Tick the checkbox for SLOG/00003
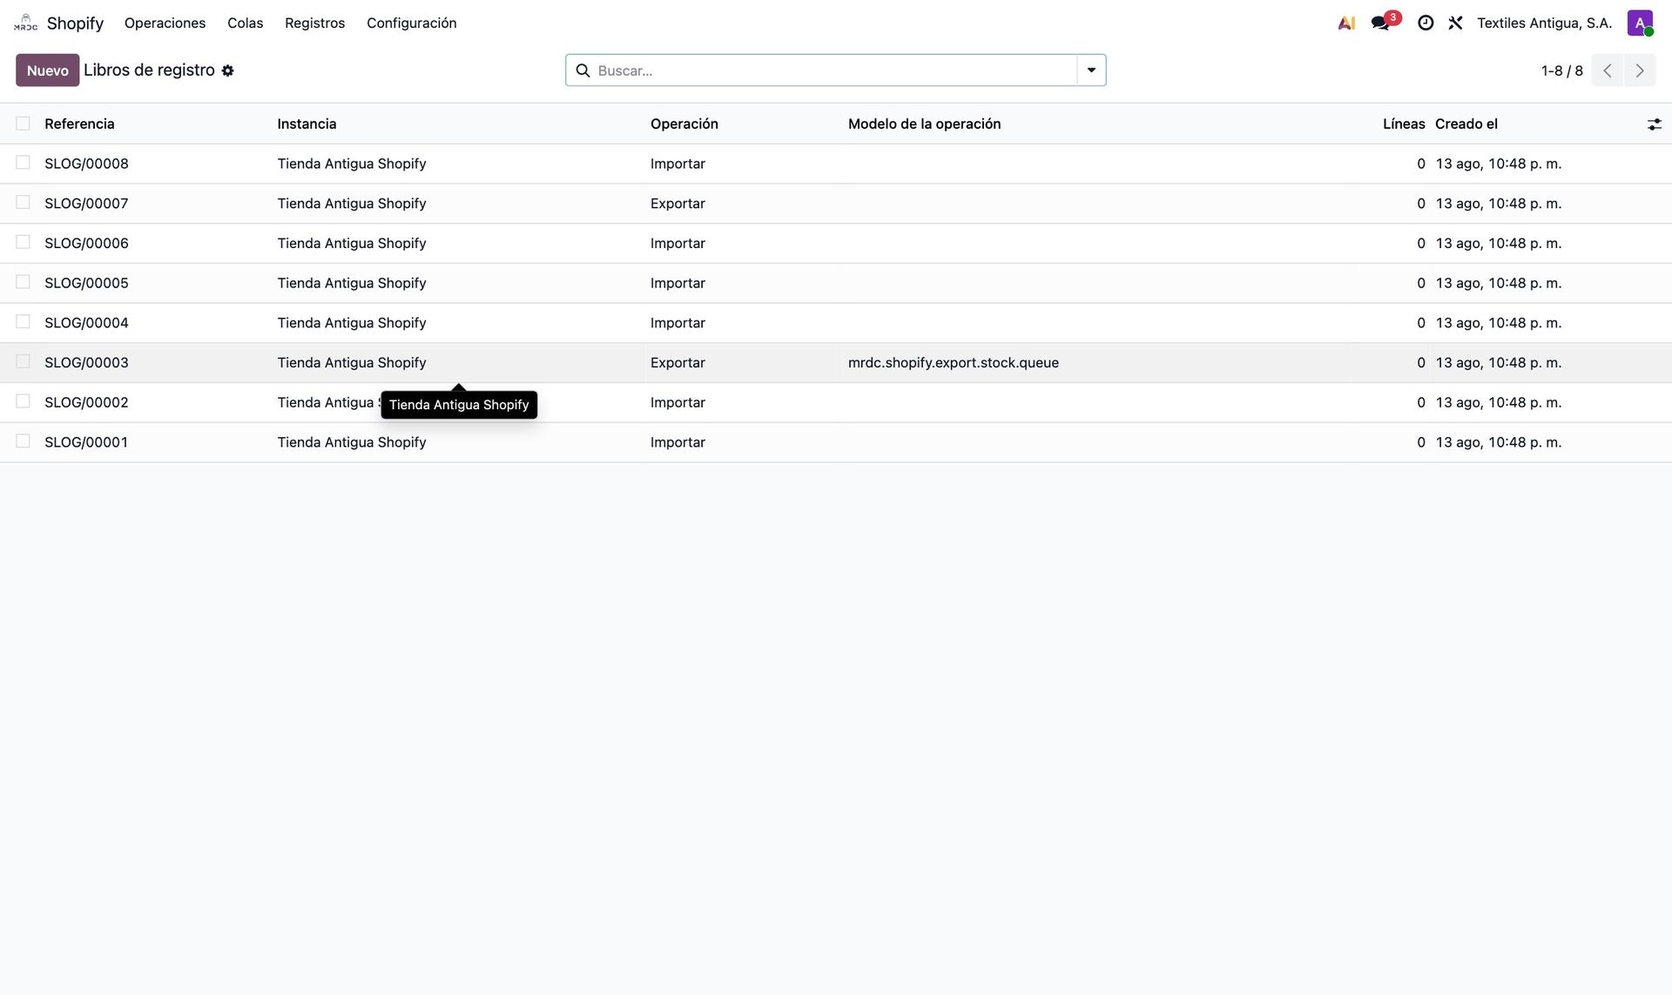Screen dimensions: 1672x995 tap(23, 361)
